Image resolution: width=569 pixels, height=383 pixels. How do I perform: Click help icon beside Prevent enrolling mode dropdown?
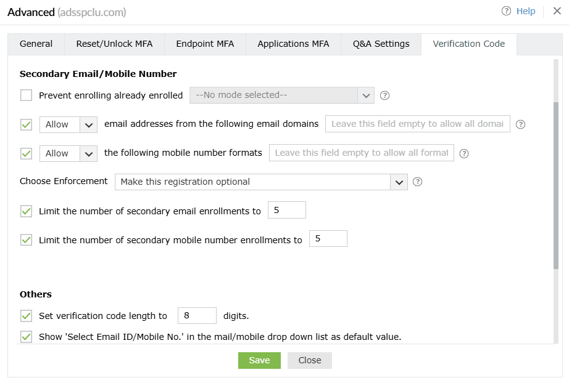[x=385, y=95]
